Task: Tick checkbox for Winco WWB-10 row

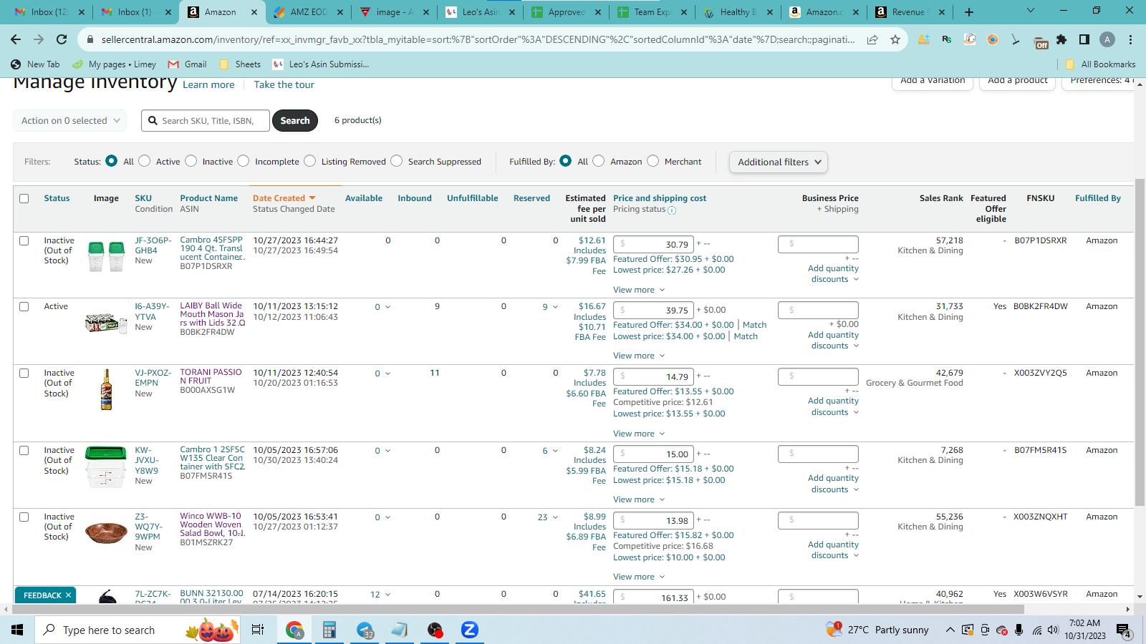Action: 24,517
